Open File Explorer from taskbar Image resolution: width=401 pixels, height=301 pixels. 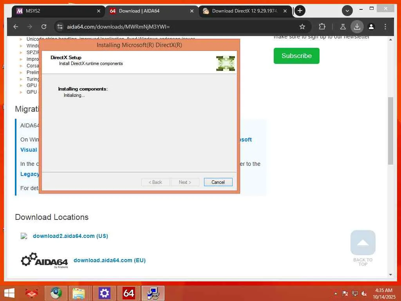coord(79,293)
